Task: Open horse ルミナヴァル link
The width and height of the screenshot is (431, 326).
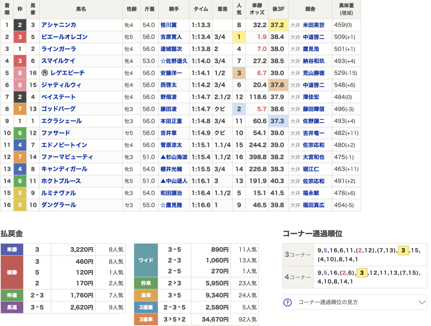Action: coord(58,193)
